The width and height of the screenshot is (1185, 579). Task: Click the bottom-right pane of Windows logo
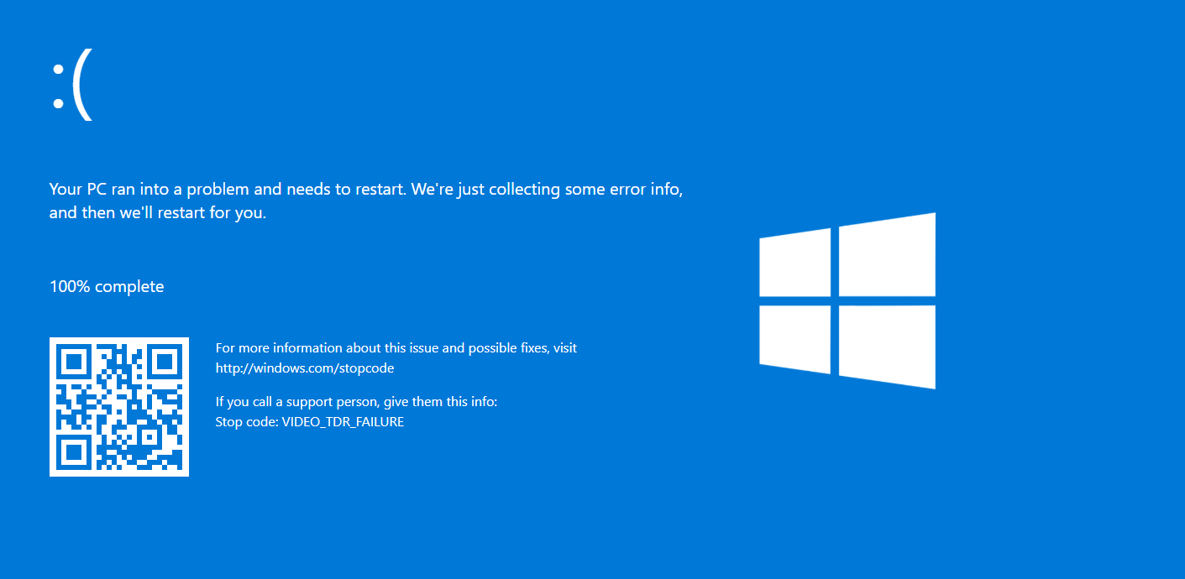[887, 345]
